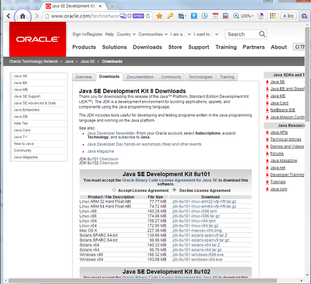311x284 pixels.
Task: Open browsing history clock icon
Action: [x=205, y=16]
